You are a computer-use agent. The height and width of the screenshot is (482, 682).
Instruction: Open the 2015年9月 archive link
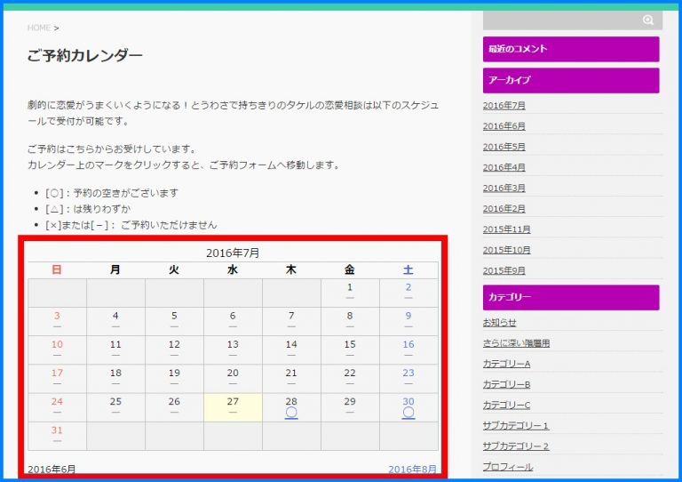point(504,270)
